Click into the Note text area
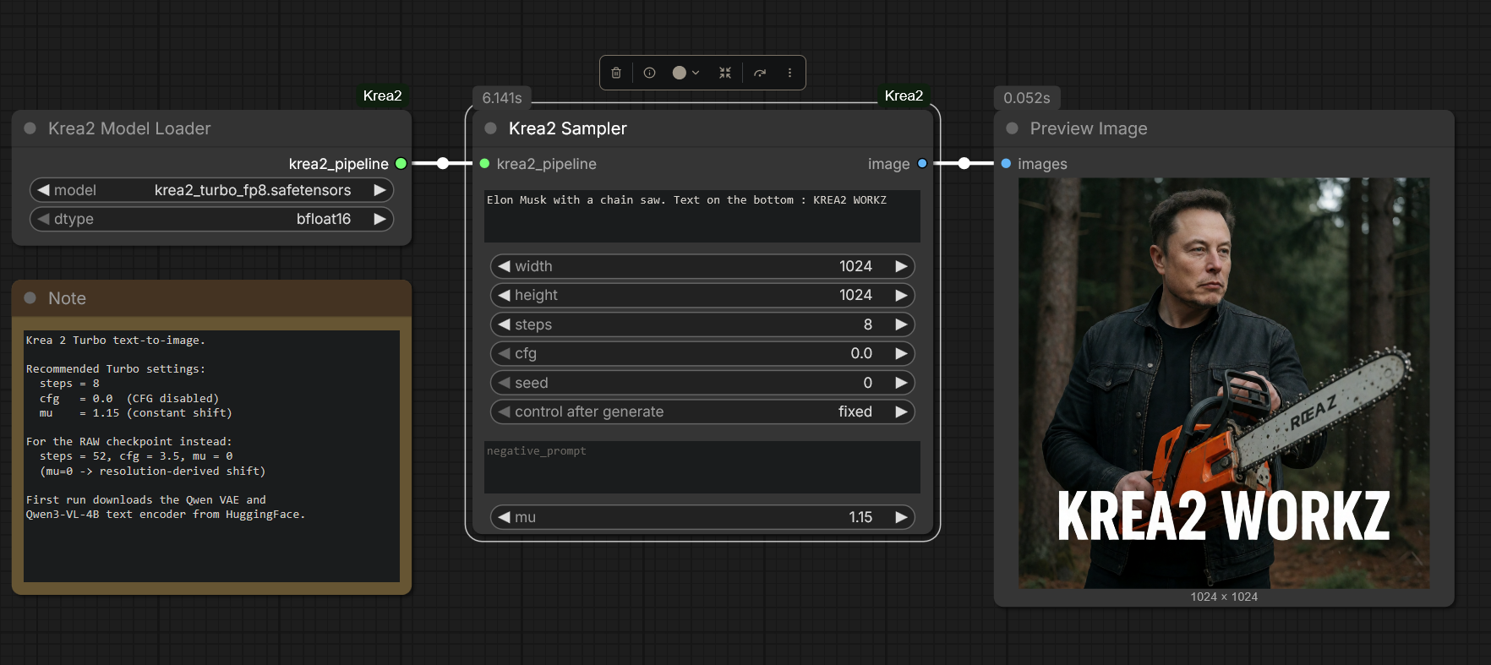The width and height of the screenshot is (1491, 665). click(x=211, y=456)
